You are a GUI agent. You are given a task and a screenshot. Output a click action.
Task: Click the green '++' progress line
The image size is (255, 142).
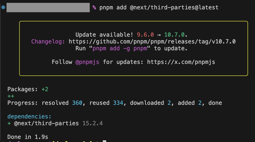(11, 96)
